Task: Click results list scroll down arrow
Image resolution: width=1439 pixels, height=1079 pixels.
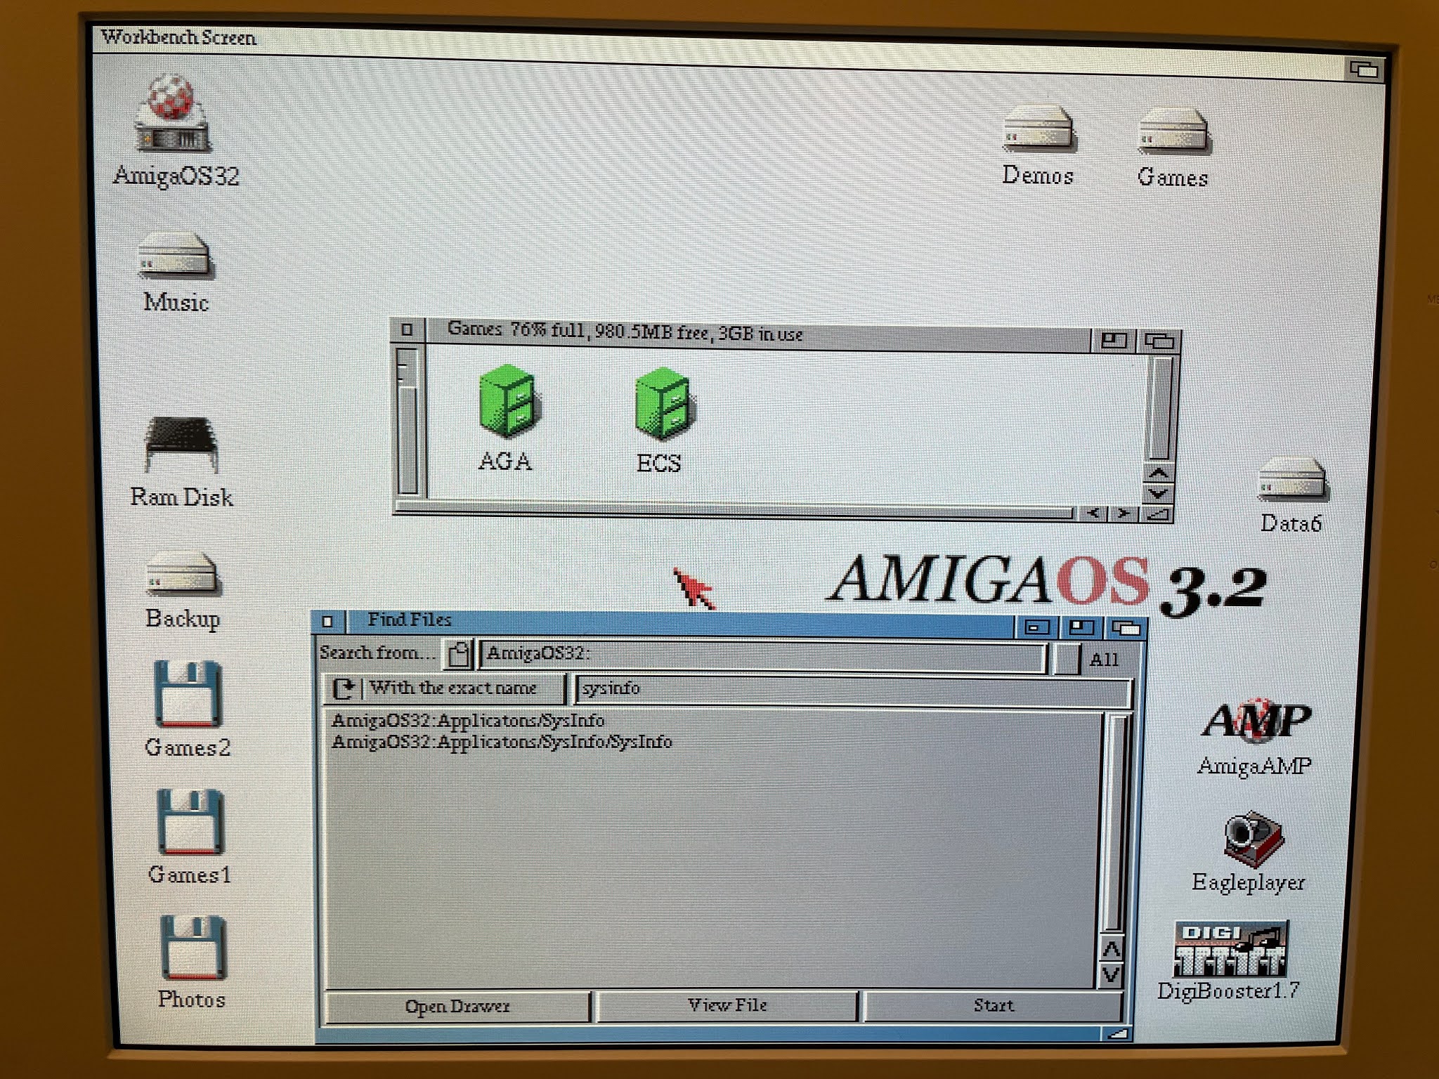Action: pos(1112,974)
